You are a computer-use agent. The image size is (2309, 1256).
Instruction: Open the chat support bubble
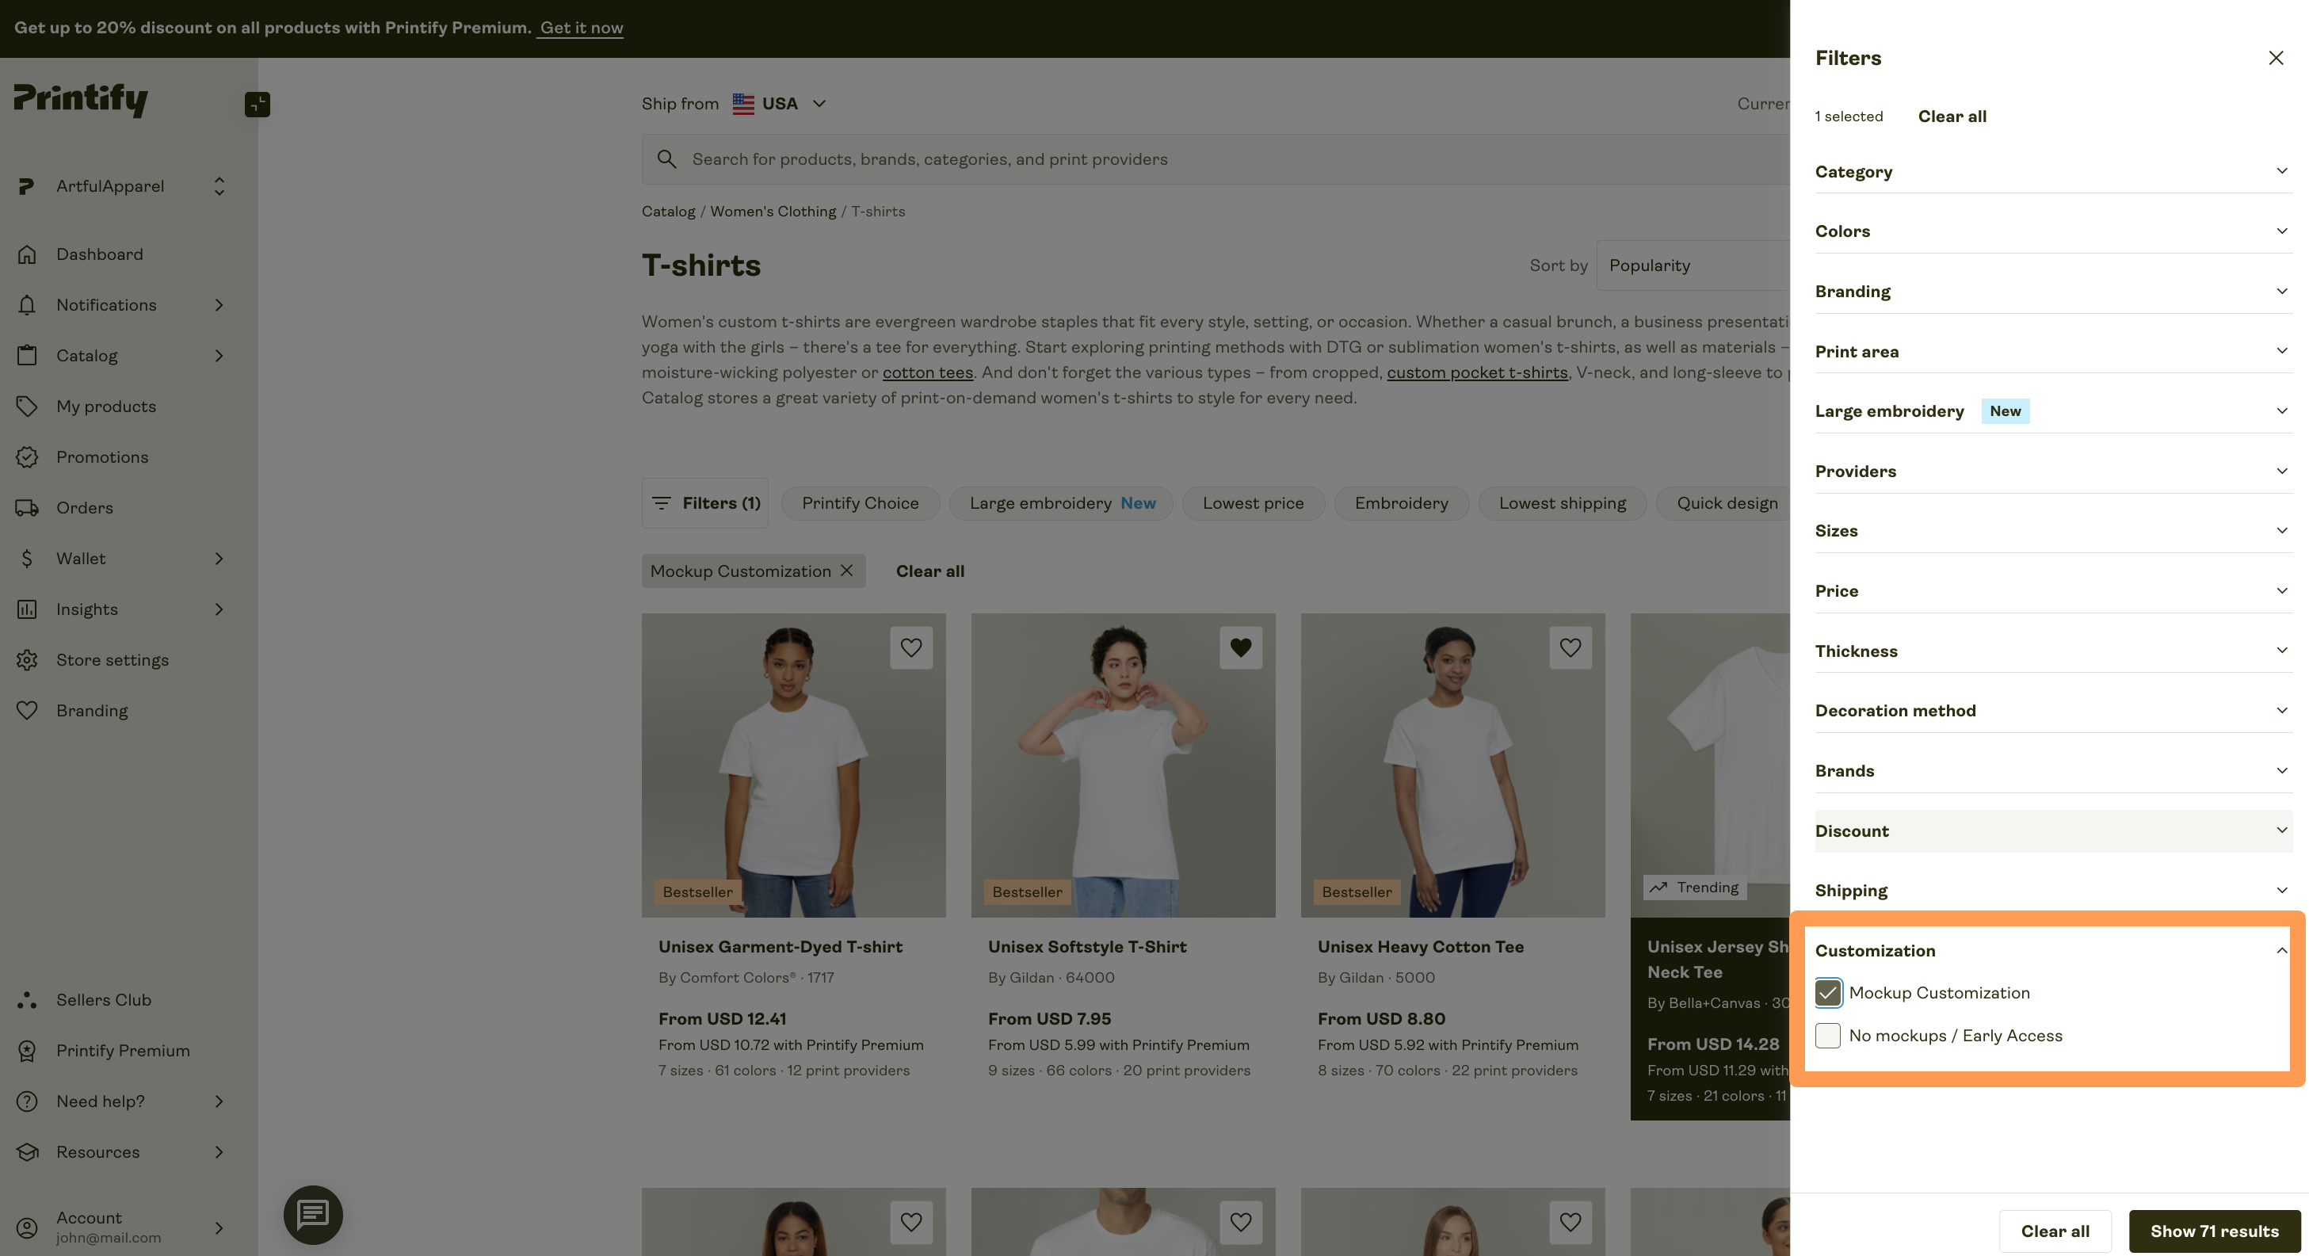313,1216
